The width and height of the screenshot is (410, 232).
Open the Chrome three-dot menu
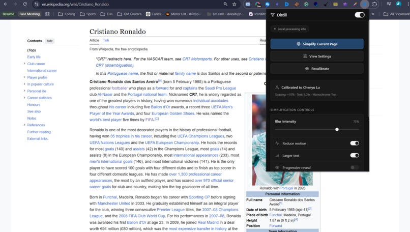[x=408, y=4]
